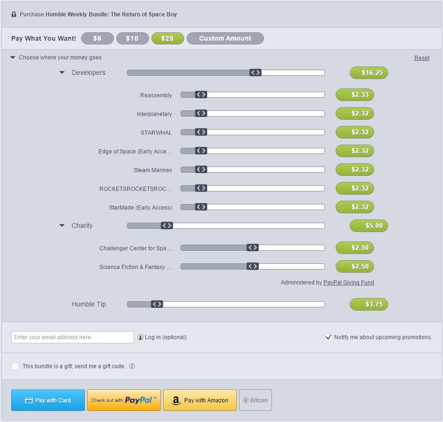Click the Log in user icon
The height and width of the screenshot is (422, 443).
[x=140, y=337]
